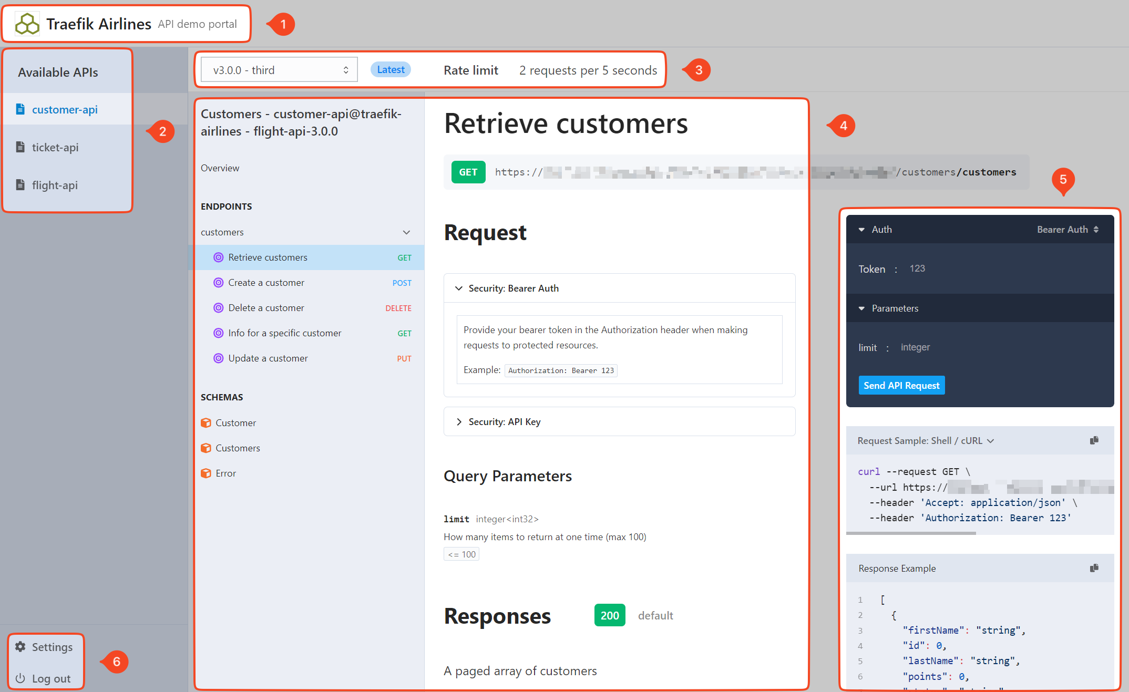Expand the Security: API Key section
This screenshot has width=1129, height=692.
pos(459,421)
